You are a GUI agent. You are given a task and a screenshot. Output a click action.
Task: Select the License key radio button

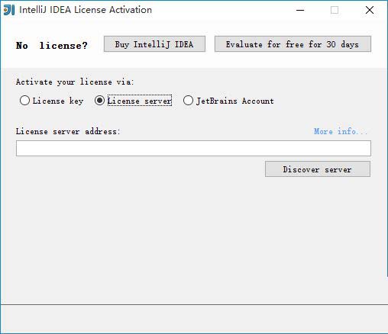pyautogui.click(x=24, y=101)
